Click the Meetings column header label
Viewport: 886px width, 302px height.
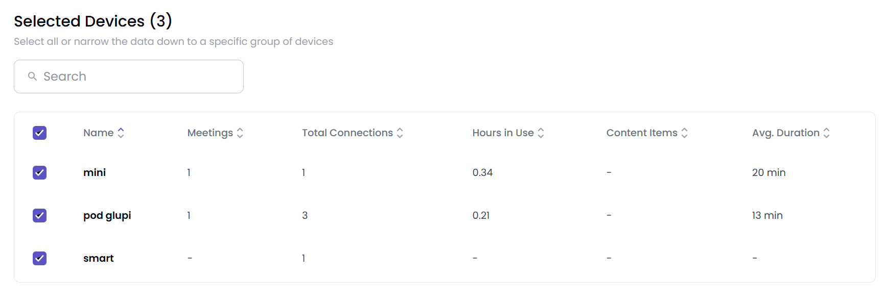210,133
